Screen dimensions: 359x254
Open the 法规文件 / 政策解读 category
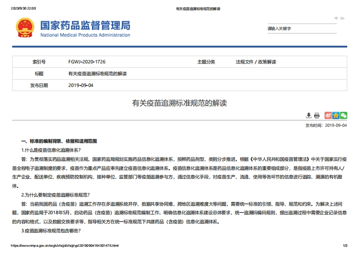[x=255, y=62]
